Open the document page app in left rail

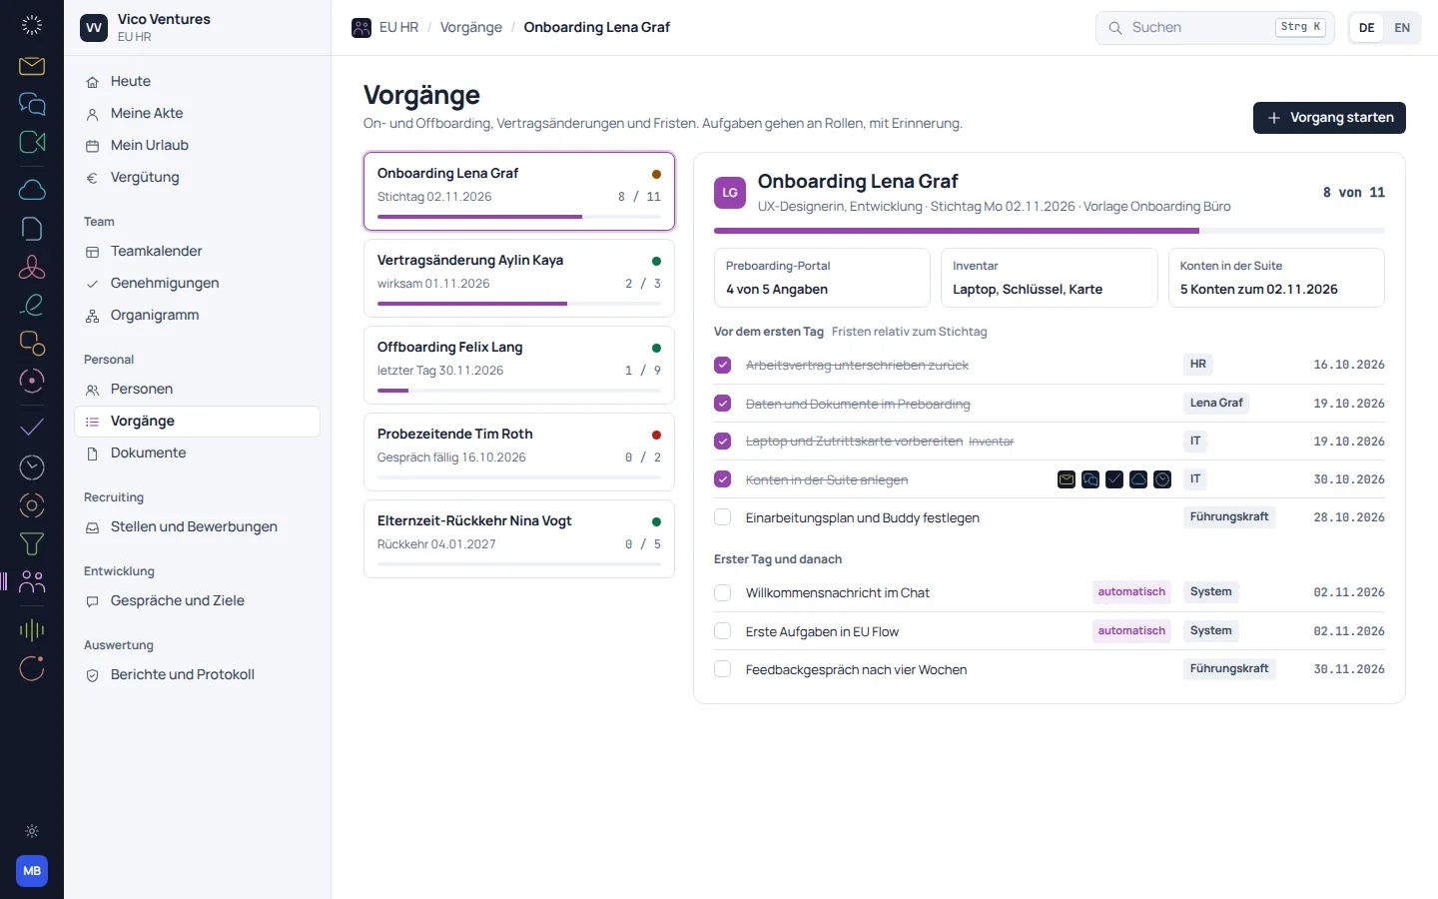(x=32, y=229)
